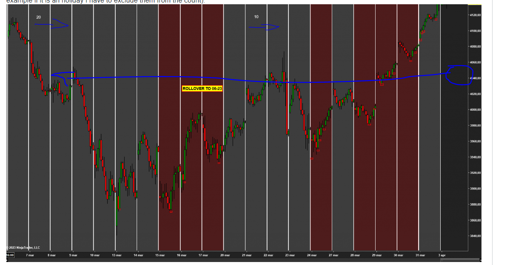Image resolution: width=507 pixels, height=265 pixels.
Task: Click the 31 mar date label
Action: pyautogui.click(x=420, y=255)
